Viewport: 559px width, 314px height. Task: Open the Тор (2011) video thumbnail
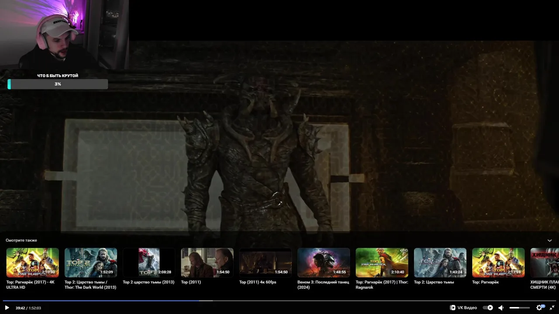coord(207,263)
